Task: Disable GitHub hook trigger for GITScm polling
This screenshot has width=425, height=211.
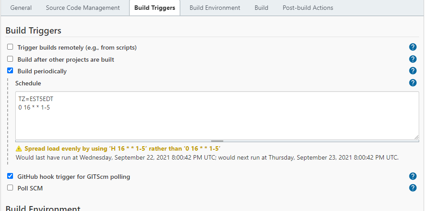Action: [x=10, y=176]
